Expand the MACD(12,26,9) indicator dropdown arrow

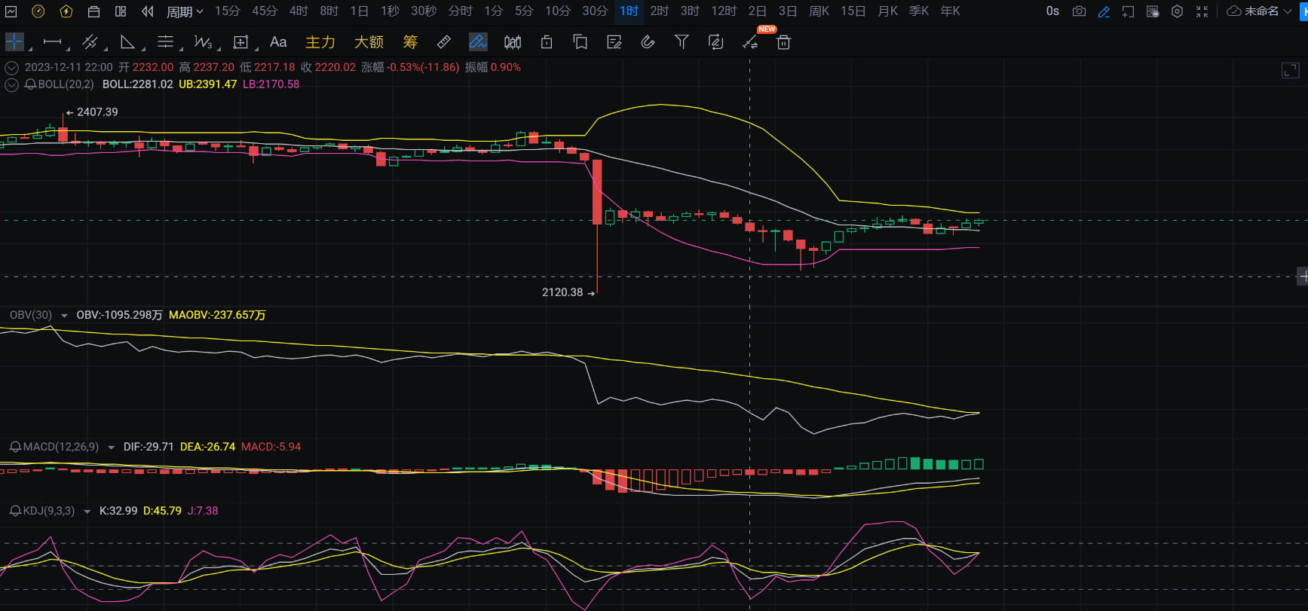tap(111, 448)
